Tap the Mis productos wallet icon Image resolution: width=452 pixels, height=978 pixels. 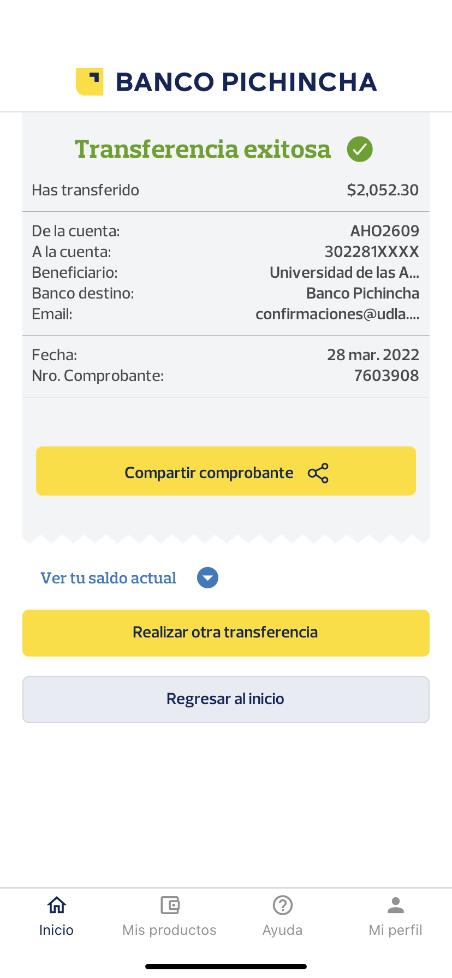click(170, 905)
